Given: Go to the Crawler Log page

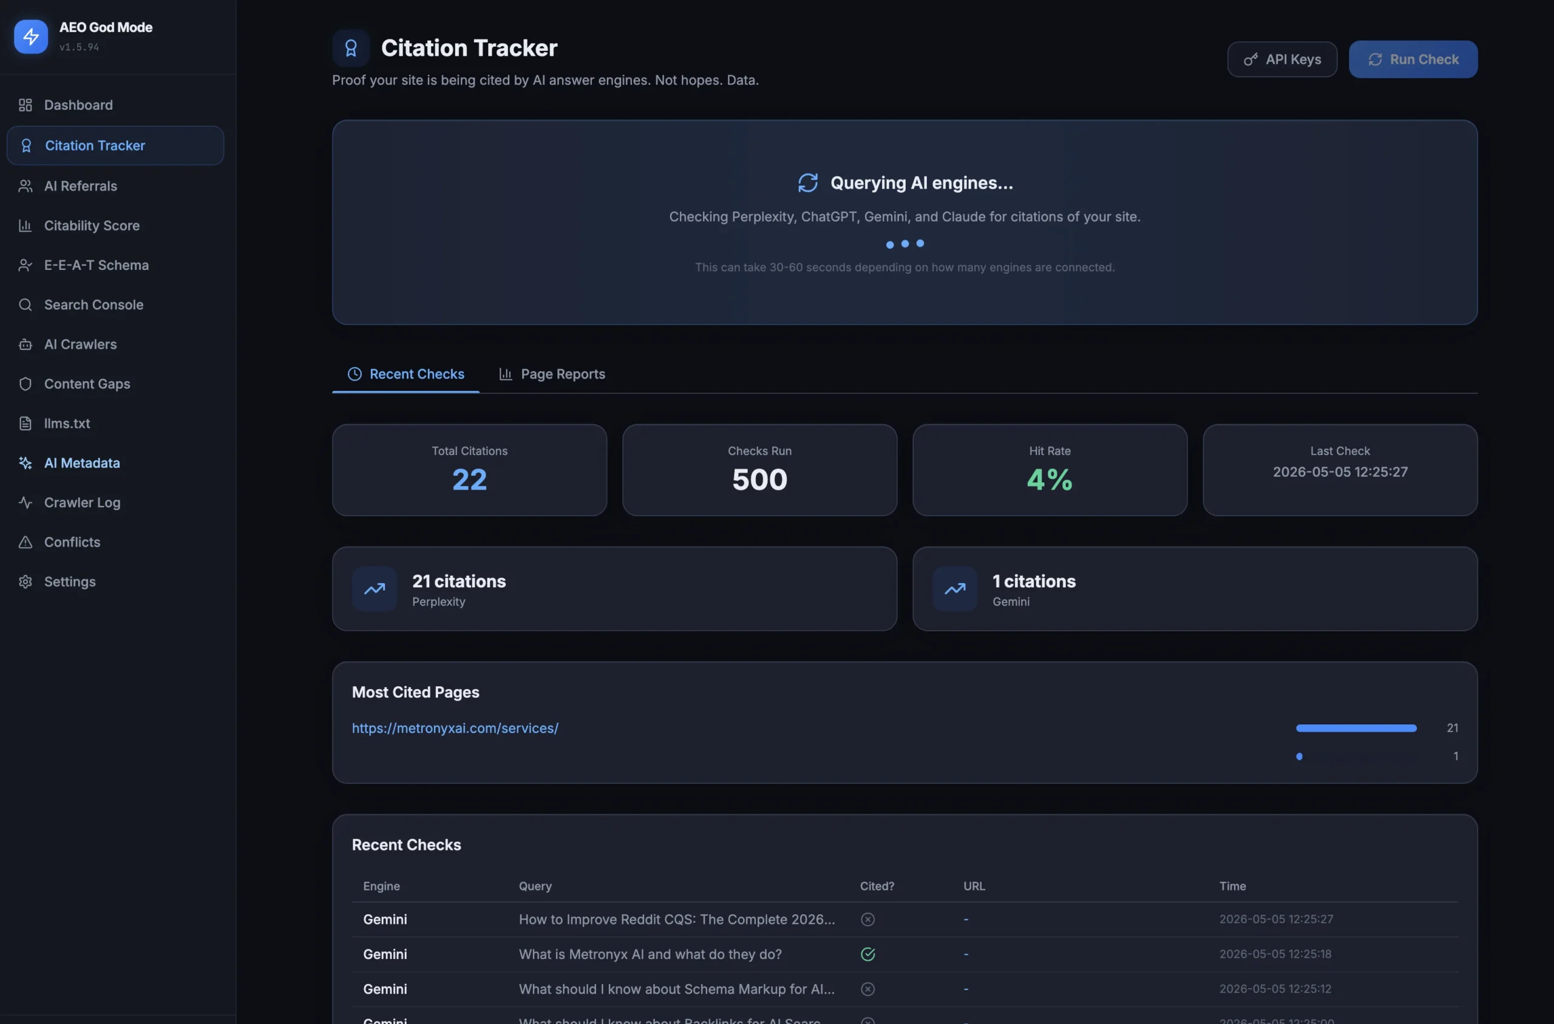Looking at the screenshot, I should pos(115,502).
